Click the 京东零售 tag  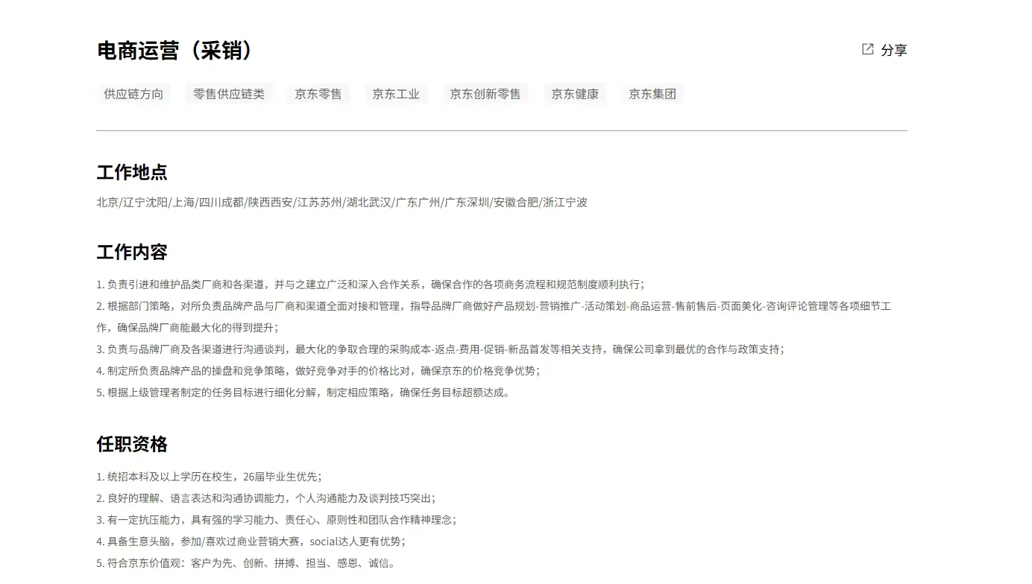pyautogui.click(x=318, y=94)
